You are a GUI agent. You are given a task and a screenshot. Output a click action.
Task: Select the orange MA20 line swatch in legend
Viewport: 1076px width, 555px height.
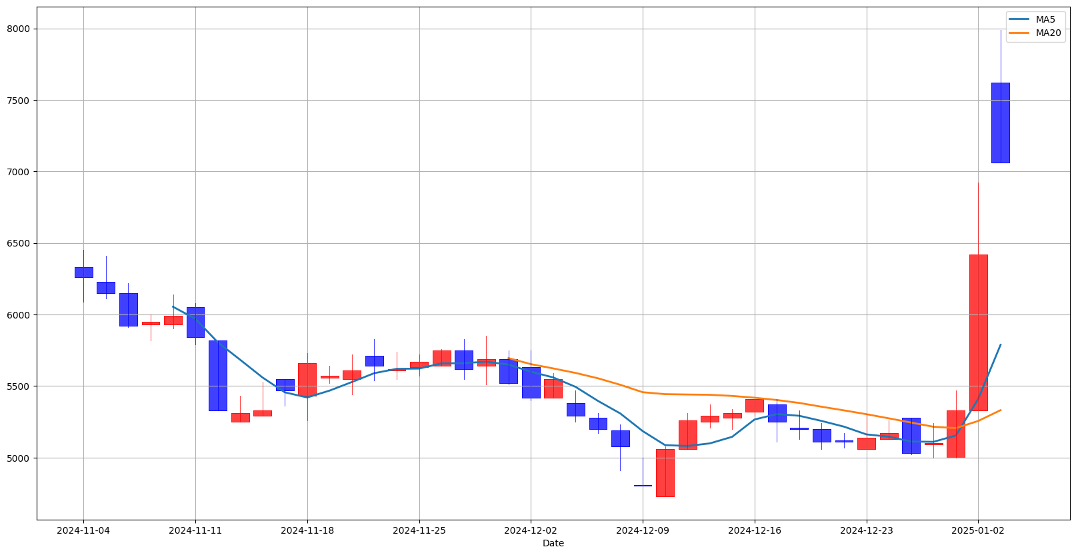(1020, 33)
